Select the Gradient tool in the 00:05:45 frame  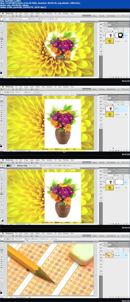point(2,194)
